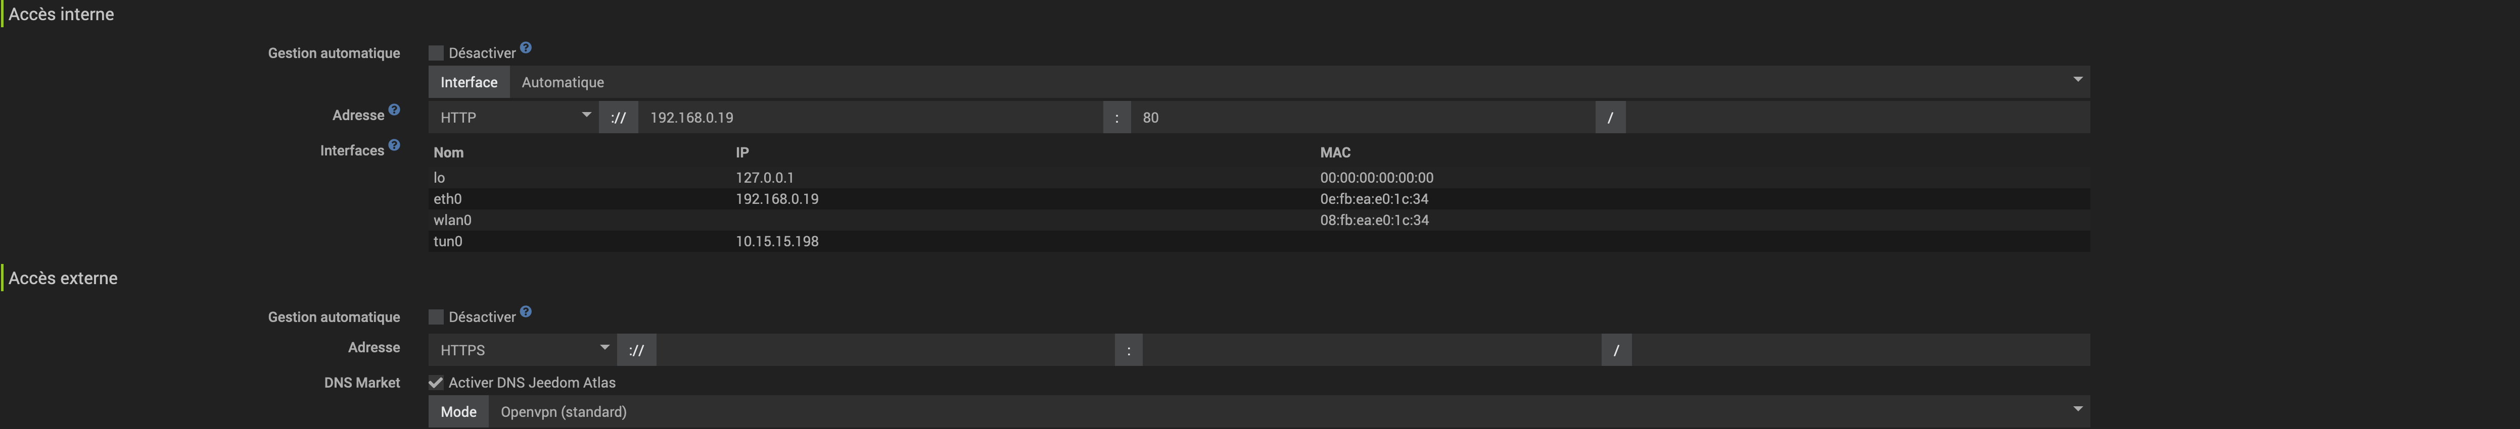
Task: Uncheck Activer DNS Jeedom Atlas
Action: (436, 382)
